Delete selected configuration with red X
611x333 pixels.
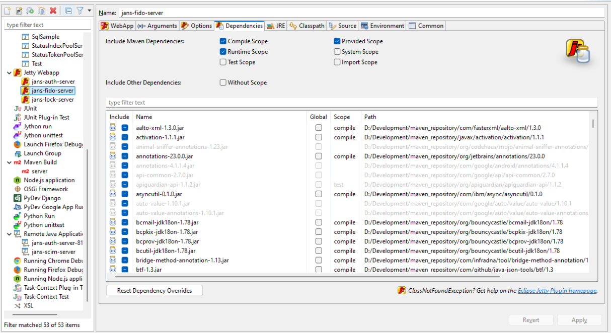pos(53,11)
